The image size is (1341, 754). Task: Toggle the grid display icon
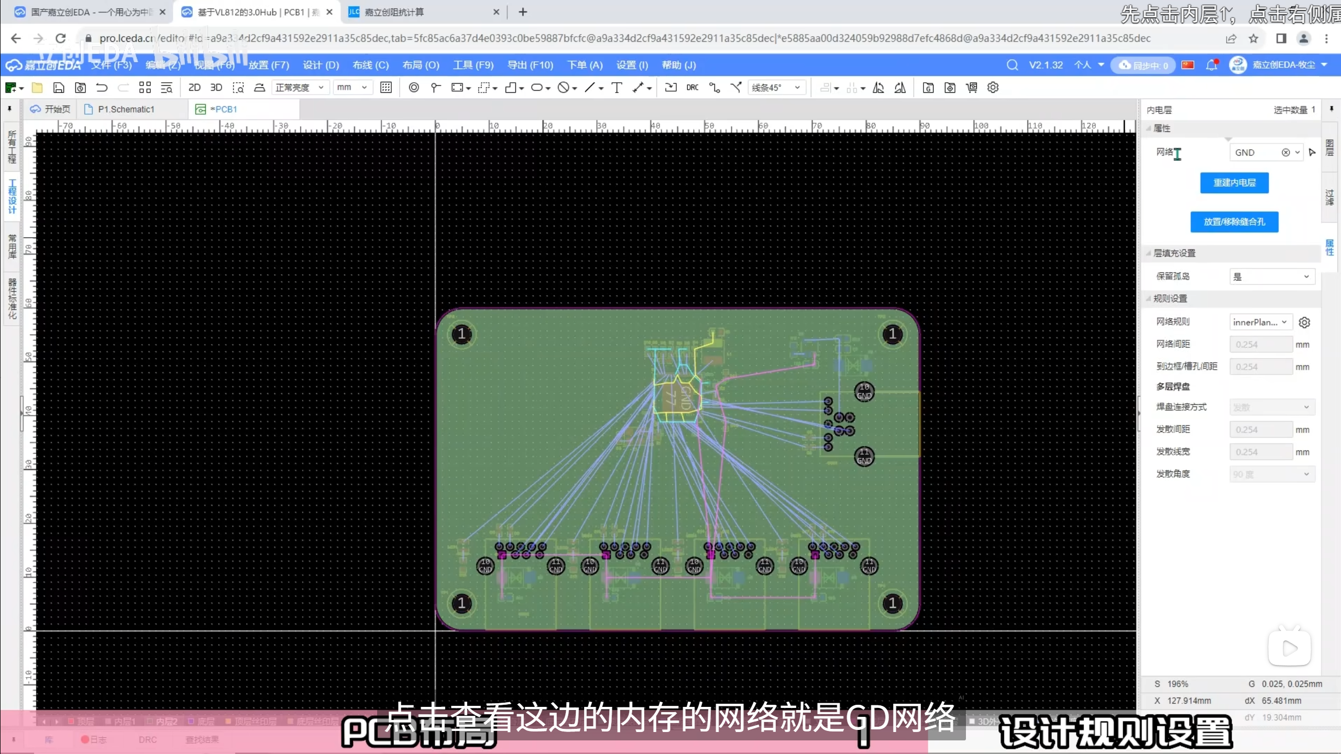click(x=386, y=87)
